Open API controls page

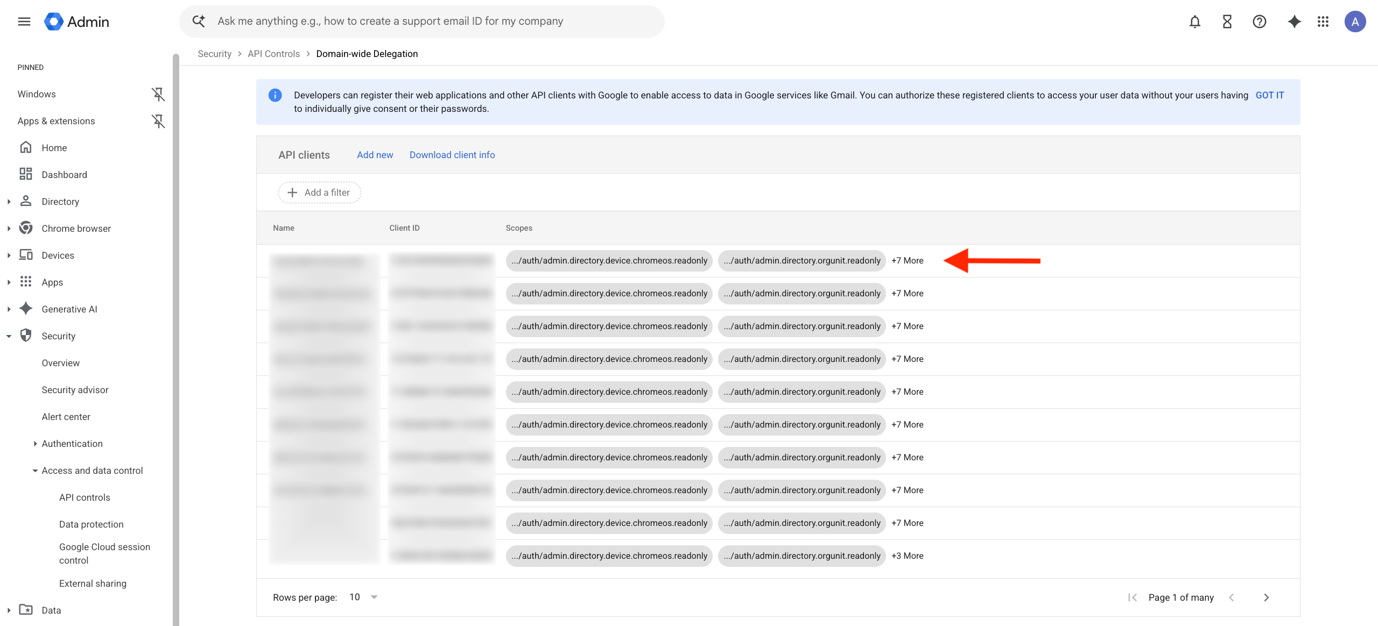85,497
